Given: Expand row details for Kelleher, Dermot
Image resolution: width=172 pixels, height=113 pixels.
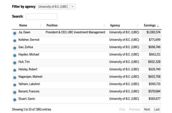Looking at the screenshot, I should (x=15, y=41).
